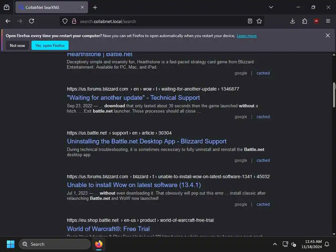Image resolution: width=336 pixels, height=252 pixels.
Task: Click eu.shop.battle.net free-trial URL text
Action: 140,220
